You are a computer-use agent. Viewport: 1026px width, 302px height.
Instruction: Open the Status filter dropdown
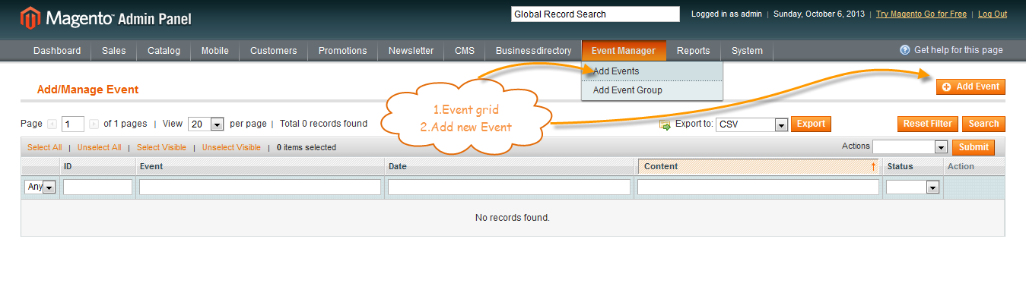913,187
